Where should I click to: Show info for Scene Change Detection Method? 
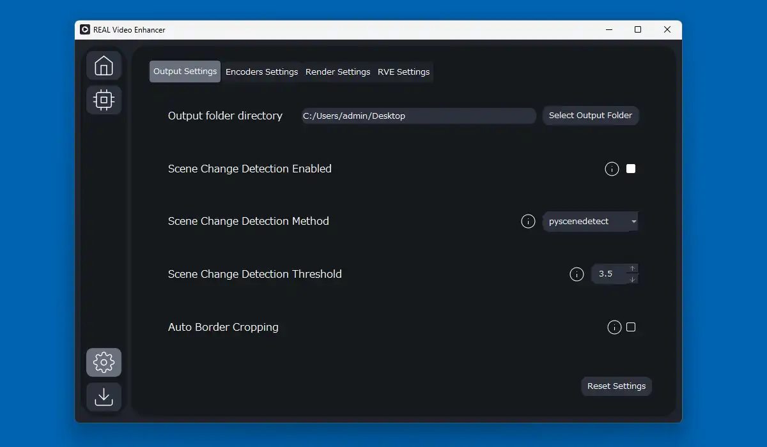[528, 222]
